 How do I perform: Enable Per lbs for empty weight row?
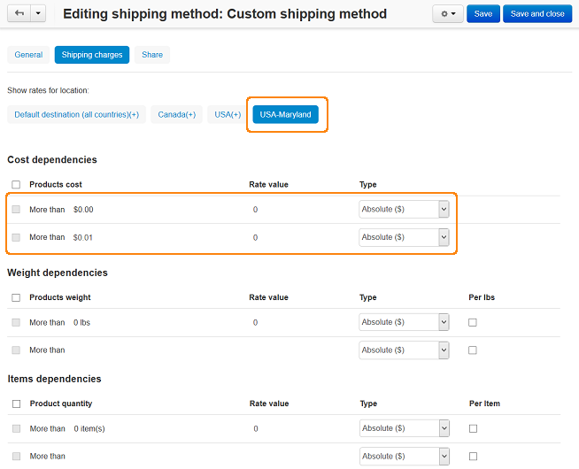472,350
